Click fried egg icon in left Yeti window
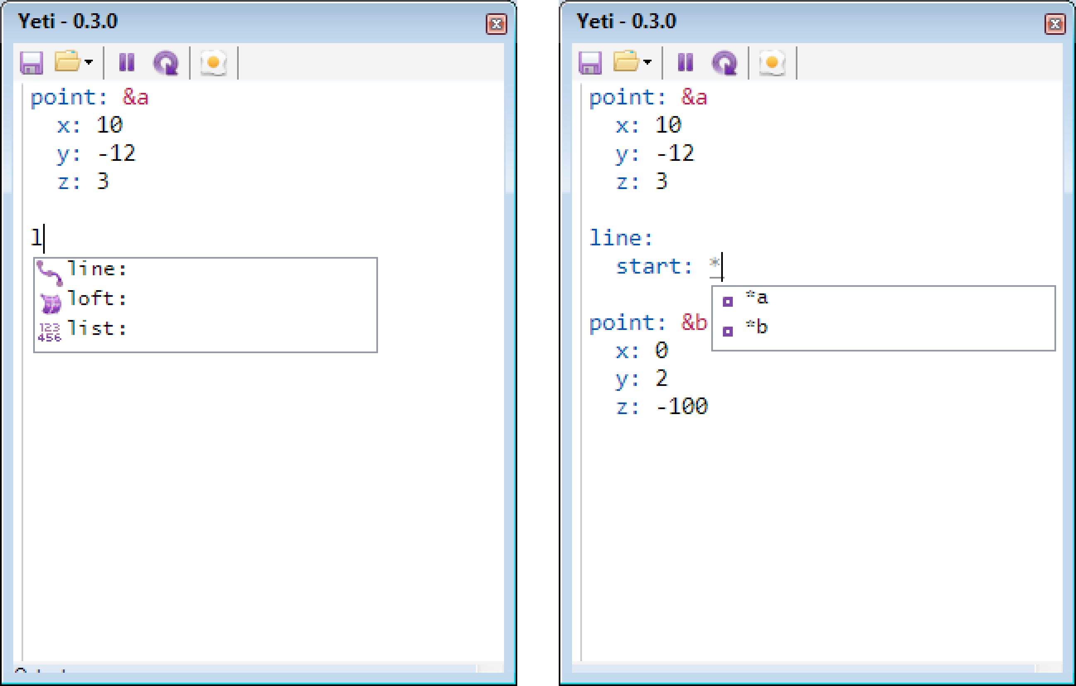The height and width of the screenshot is (686, 1076). (x=213, y=63)
